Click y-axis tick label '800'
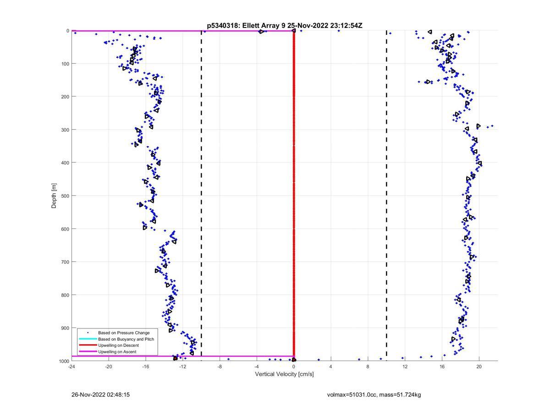The image size is (550, 406). click(65, 295)
